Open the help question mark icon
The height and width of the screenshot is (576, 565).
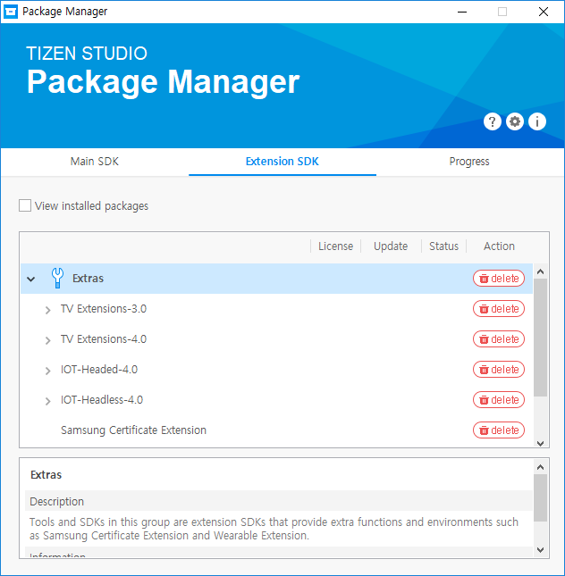[x=492, y=121]
